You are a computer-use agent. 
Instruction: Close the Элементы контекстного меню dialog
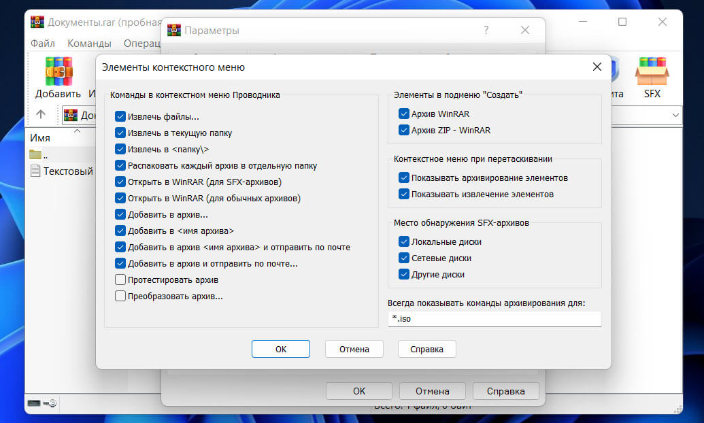(x=597, y=67)
